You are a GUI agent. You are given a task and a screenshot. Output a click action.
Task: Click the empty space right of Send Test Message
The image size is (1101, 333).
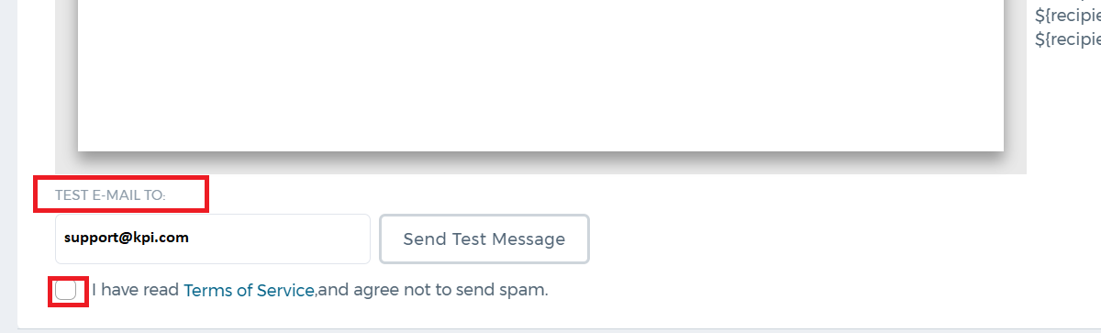[826, 239]
